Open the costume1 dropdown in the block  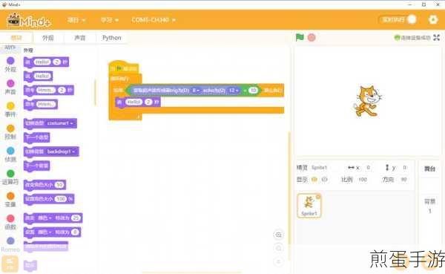pos(60,123)
